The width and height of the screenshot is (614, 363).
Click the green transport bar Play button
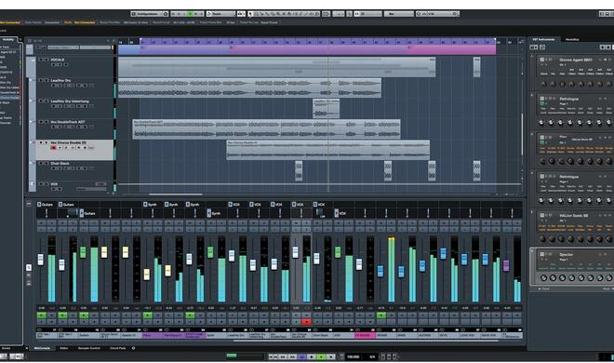pos(322,356)
